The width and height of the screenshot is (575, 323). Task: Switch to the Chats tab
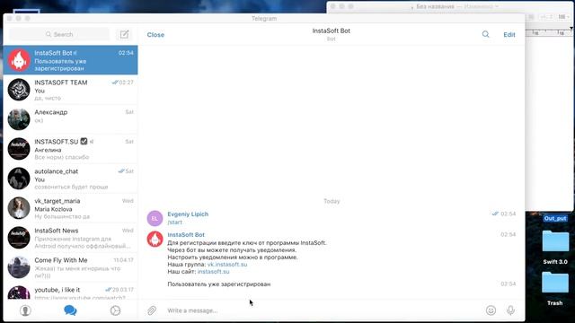[x=70, y=310]
